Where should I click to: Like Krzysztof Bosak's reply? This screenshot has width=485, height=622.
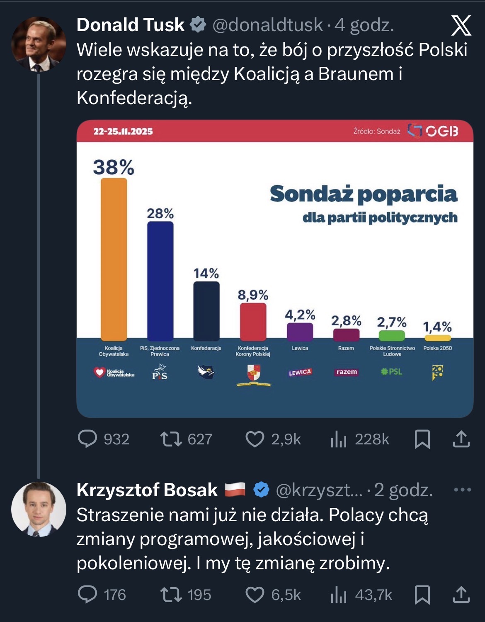click(255, 595)
